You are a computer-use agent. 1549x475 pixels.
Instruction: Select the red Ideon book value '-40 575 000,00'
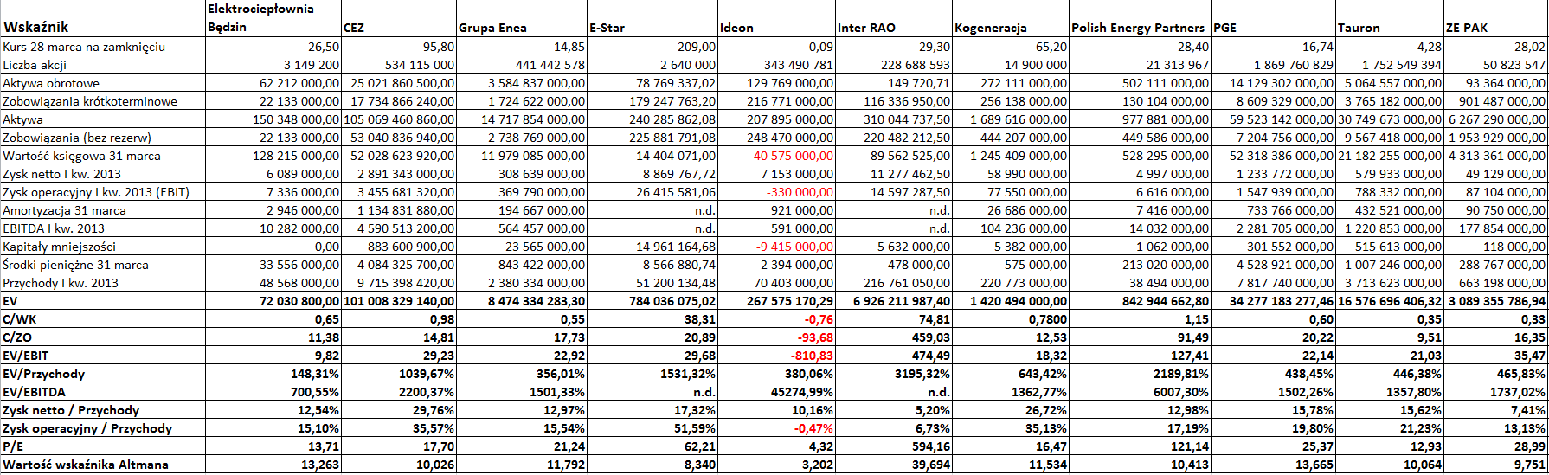pyautogui.click(x=793, y=156)
